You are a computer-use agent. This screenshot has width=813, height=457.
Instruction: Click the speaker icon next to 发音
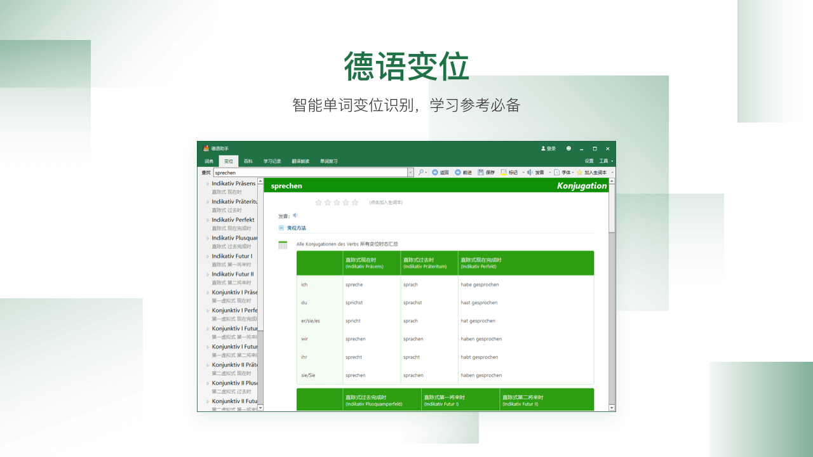click(295, 215)
